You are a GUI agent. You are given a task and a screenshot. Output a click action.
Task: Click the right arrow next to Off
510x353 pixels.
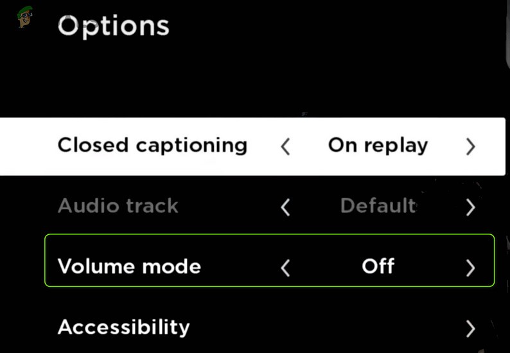click(470, 268)
